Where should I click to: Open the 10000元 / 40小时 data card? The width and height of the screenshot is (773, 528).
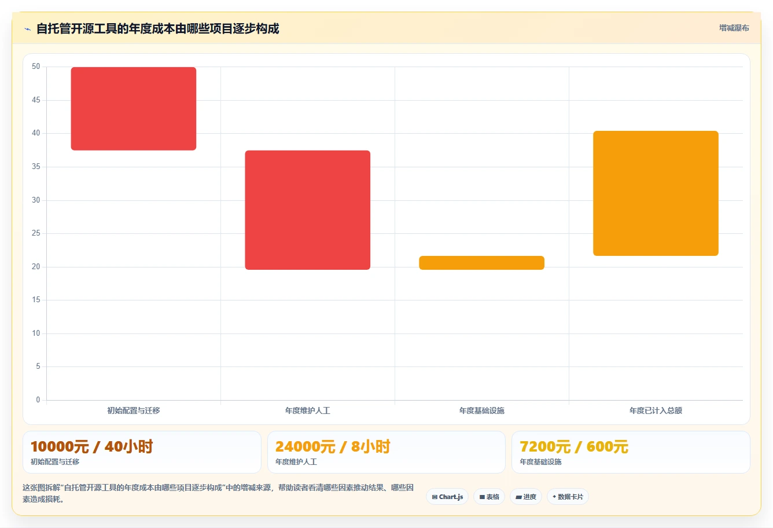coord(142,452)
